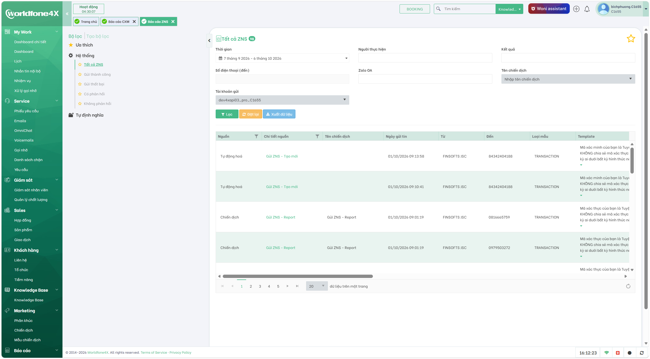Screen dimensions: 650x359
Task: Click the Đặt lại reset button
Action: [x=250, y=114]
